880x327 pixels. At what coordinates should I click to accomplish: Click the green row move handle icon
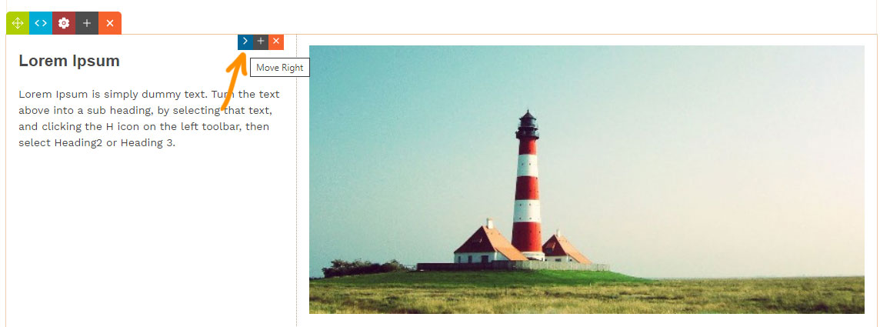pyautogui.click(x=18, y=23)
